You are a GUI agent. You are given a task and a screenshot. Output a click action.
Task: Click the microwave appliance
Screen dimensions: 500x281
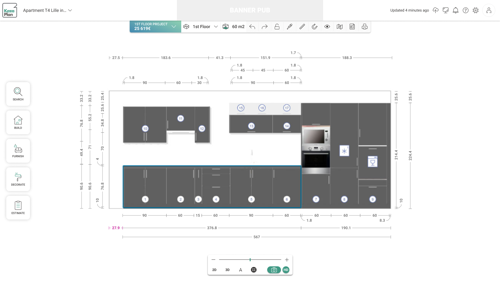[x=316, y=136]
